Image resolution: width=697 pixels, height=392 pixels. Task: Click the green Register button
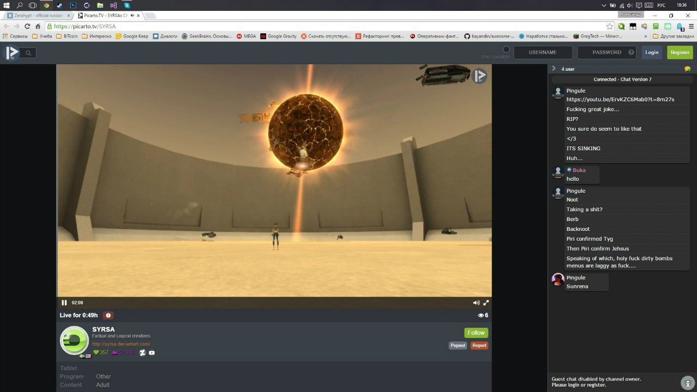click(x=680, y=52)
